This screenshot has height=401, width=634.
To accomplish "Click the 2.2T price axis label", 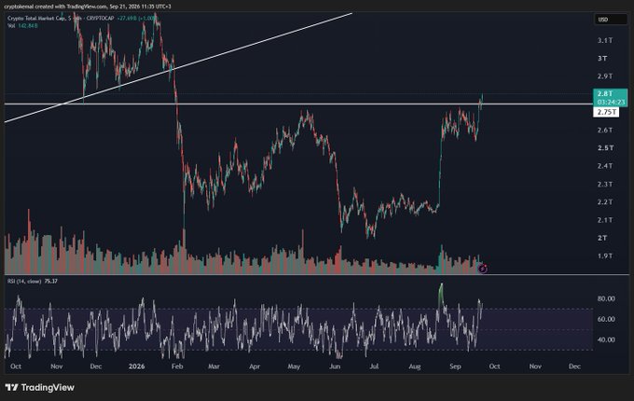I will 605,201.
